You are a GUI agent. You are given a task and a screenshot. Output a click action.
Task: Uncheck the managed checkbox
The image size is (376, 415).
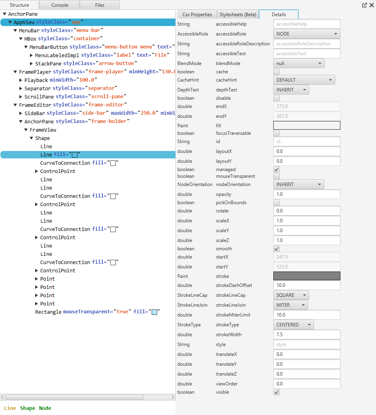(x=276, y=169)
